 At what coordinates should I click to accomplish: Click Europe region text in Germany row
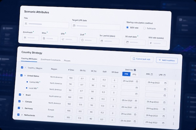click(51, 110)
